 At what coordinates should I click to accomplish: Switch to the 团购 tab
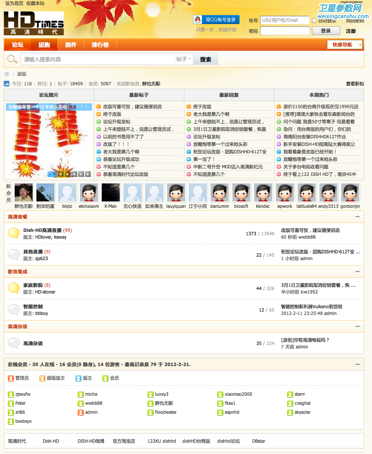point(44,45)
